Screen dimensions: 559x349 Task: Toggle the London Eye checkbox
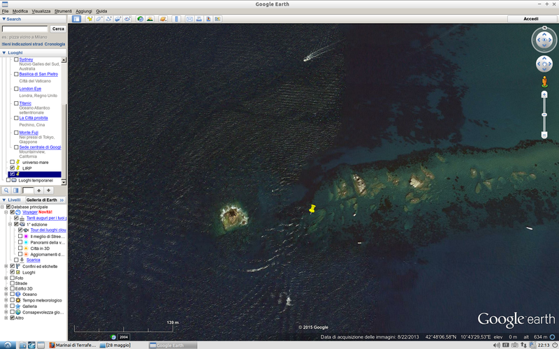[x=16, y=89]
